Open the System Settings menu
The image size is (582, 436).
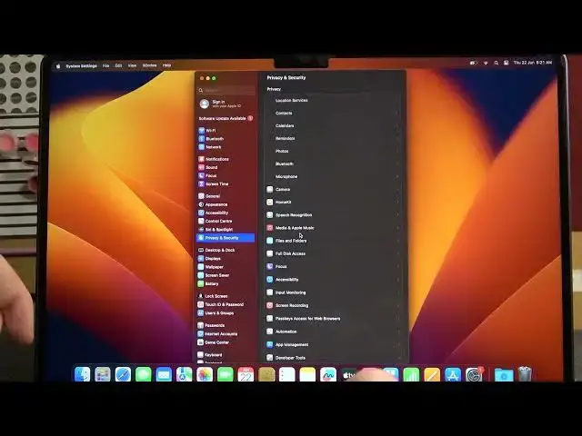pyautogui.click(x=81, y=66)
